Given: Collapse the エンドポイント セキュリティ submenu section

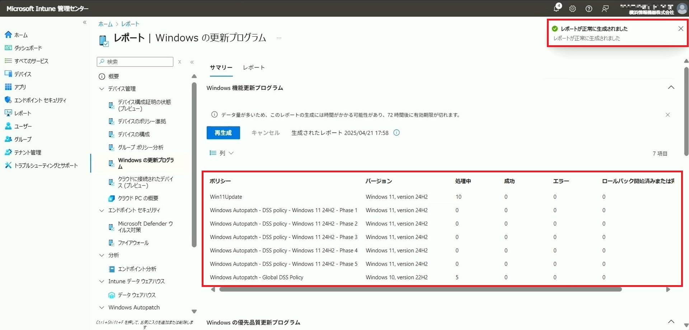Looking at the screenshot, I should [102, 210].
